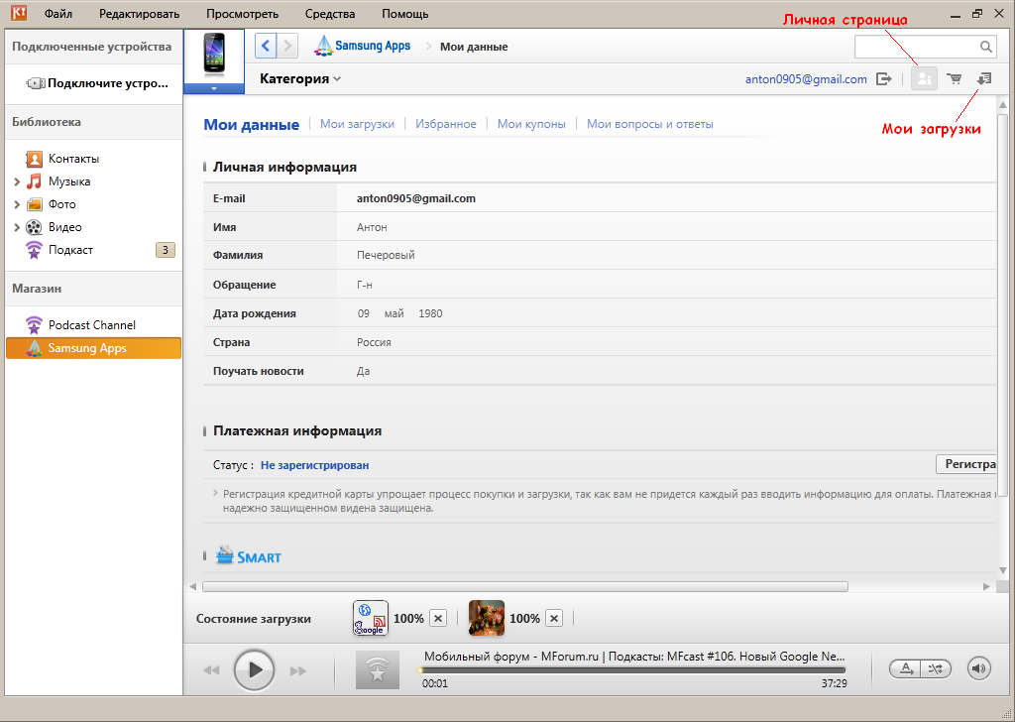Toggle the shuffle mode button
Viewport: 1015px width, 722px height.
(x=936, y=668)
